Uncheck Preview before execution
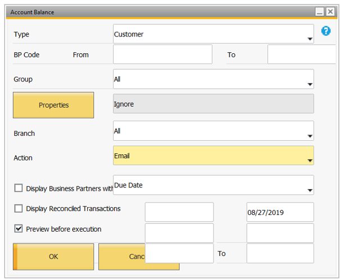The height and width of the screenshot is (280, 340). (19, 228)
